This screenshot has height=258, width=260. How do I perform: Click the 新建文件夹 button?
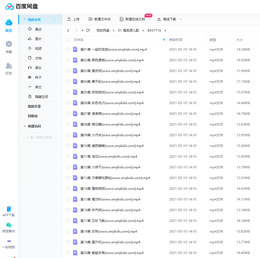click(x=99, y=19)
